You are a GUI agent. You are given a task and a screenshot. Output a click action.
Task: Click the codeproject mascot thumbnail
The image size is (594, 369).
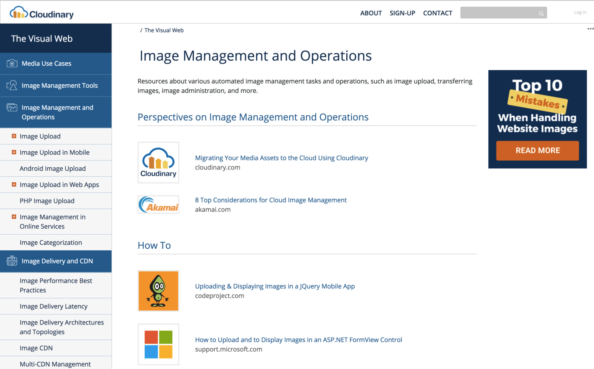(158, 291)
